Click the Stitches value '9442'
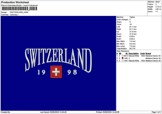Image resolution: width=162 pixels, height=114 pixels. 158,2
